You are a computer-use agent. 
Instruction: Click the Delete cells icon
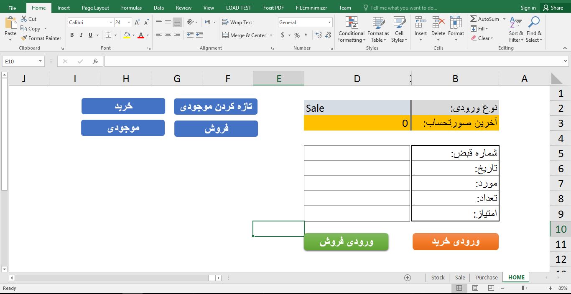(438, 23)
